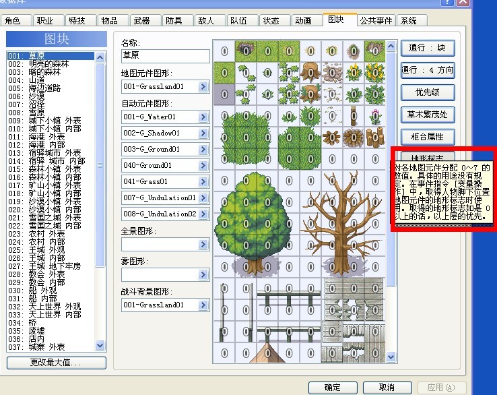Select the 优先级 mode button
497x395 pixels.
click(x=428, y=92)
